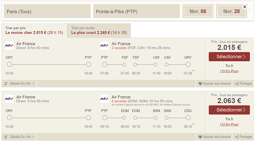Click the plane details icon on the first flight
The width and height of the screenshot is (255, 142).
(x=6, y=84)
